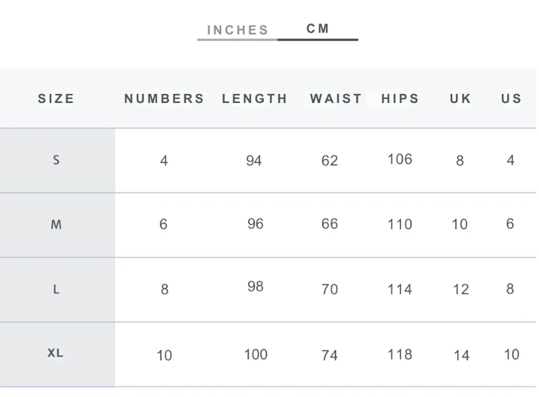539x397 pixels.
Task: Click the waist value 70
Action: coord(330,289)
